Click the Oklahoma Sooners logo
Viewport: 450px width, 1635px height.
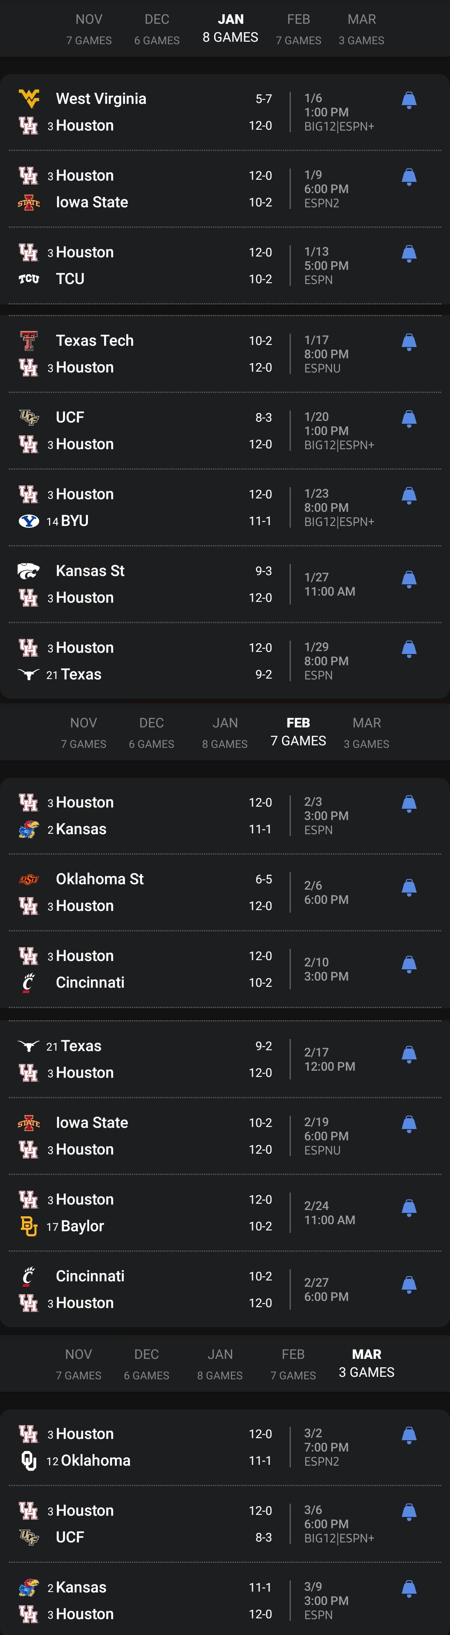pos(28,1461)
